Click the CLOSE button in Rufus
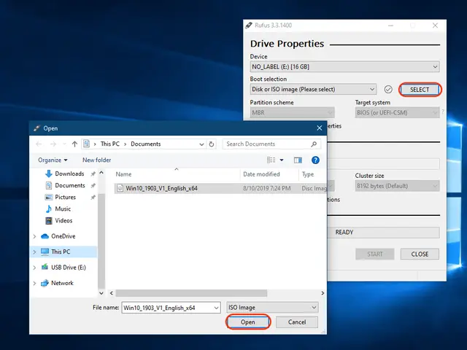 (420, 254)
